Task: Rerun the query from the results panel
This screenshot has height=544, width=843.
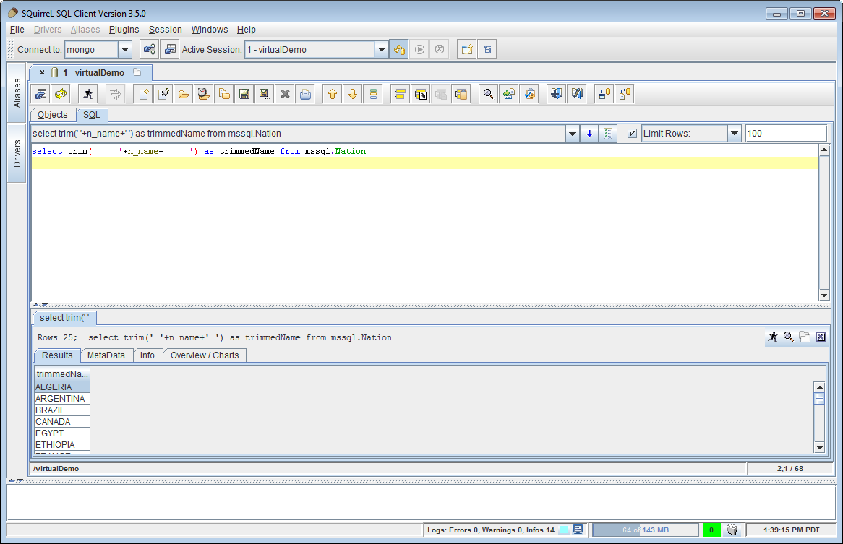Action: [773, 337]
